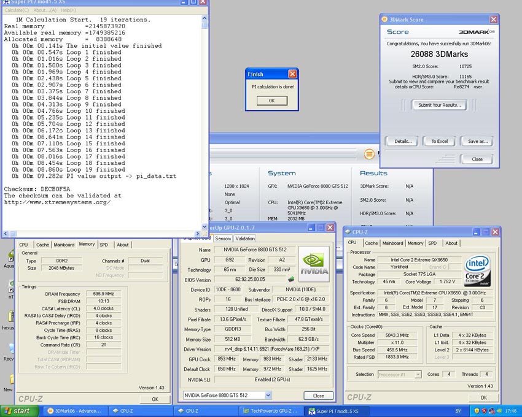Export 3DMark results To Excel

pos(440,141)
